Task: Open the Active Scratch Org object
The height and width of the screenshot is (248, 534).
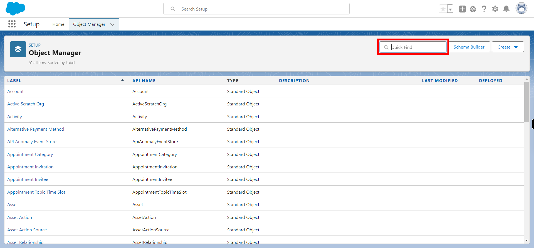Action: (26, 104)
